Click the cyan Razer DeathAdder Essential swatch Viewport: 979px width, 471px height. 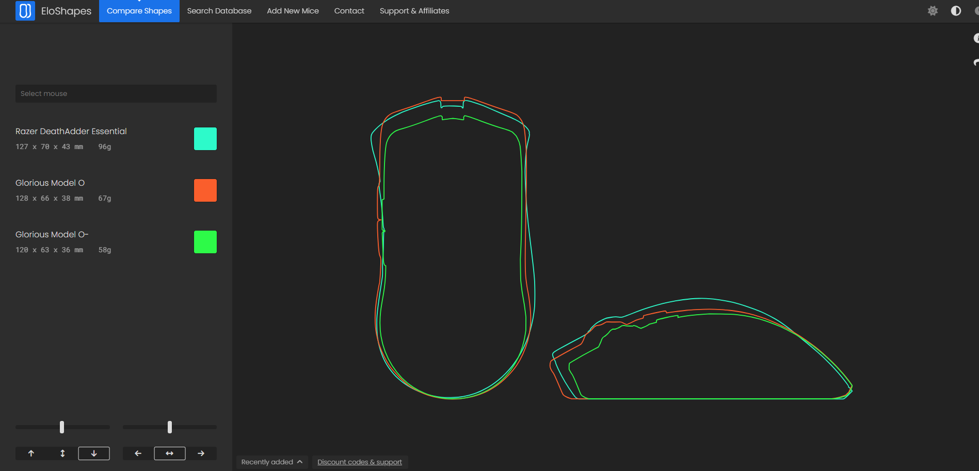point(205,139)
